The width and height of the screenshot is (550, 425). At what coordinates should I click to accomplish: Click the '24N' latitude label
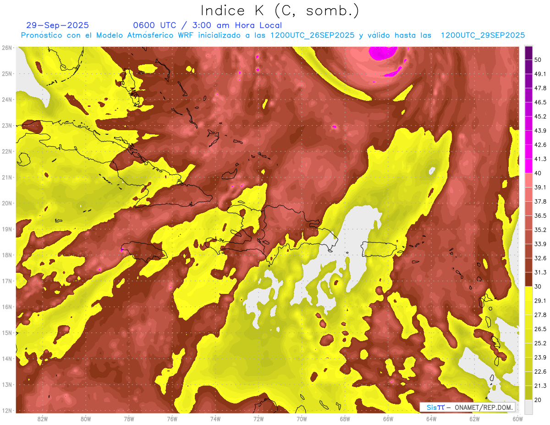(6, 99)
